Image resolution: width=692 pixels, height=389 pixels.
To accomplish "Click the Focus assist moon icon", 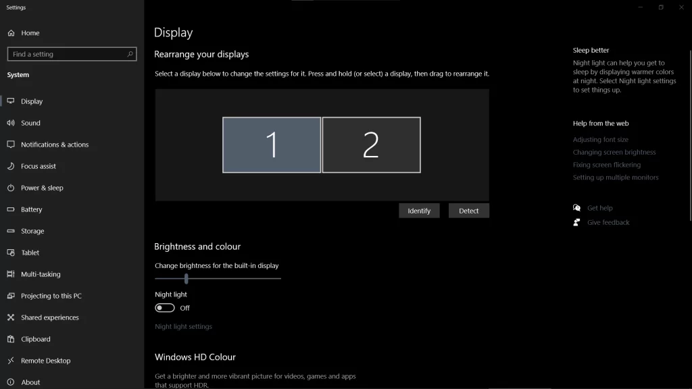I will [x=11, y=166].
